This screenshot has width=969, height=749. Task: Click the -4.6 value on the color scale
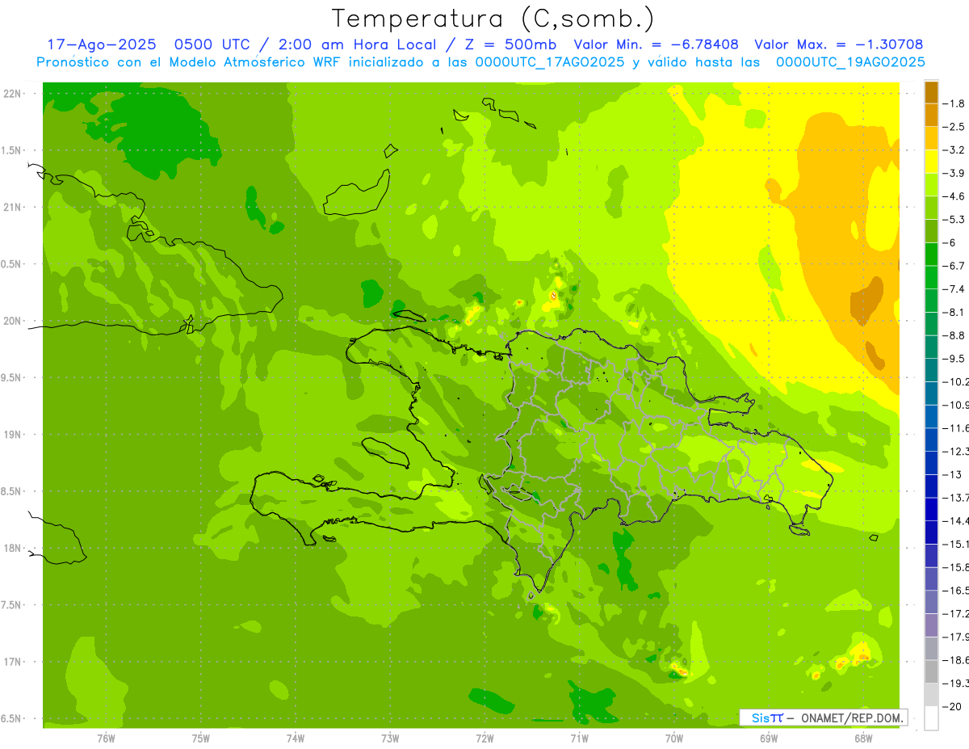(955, 196)
